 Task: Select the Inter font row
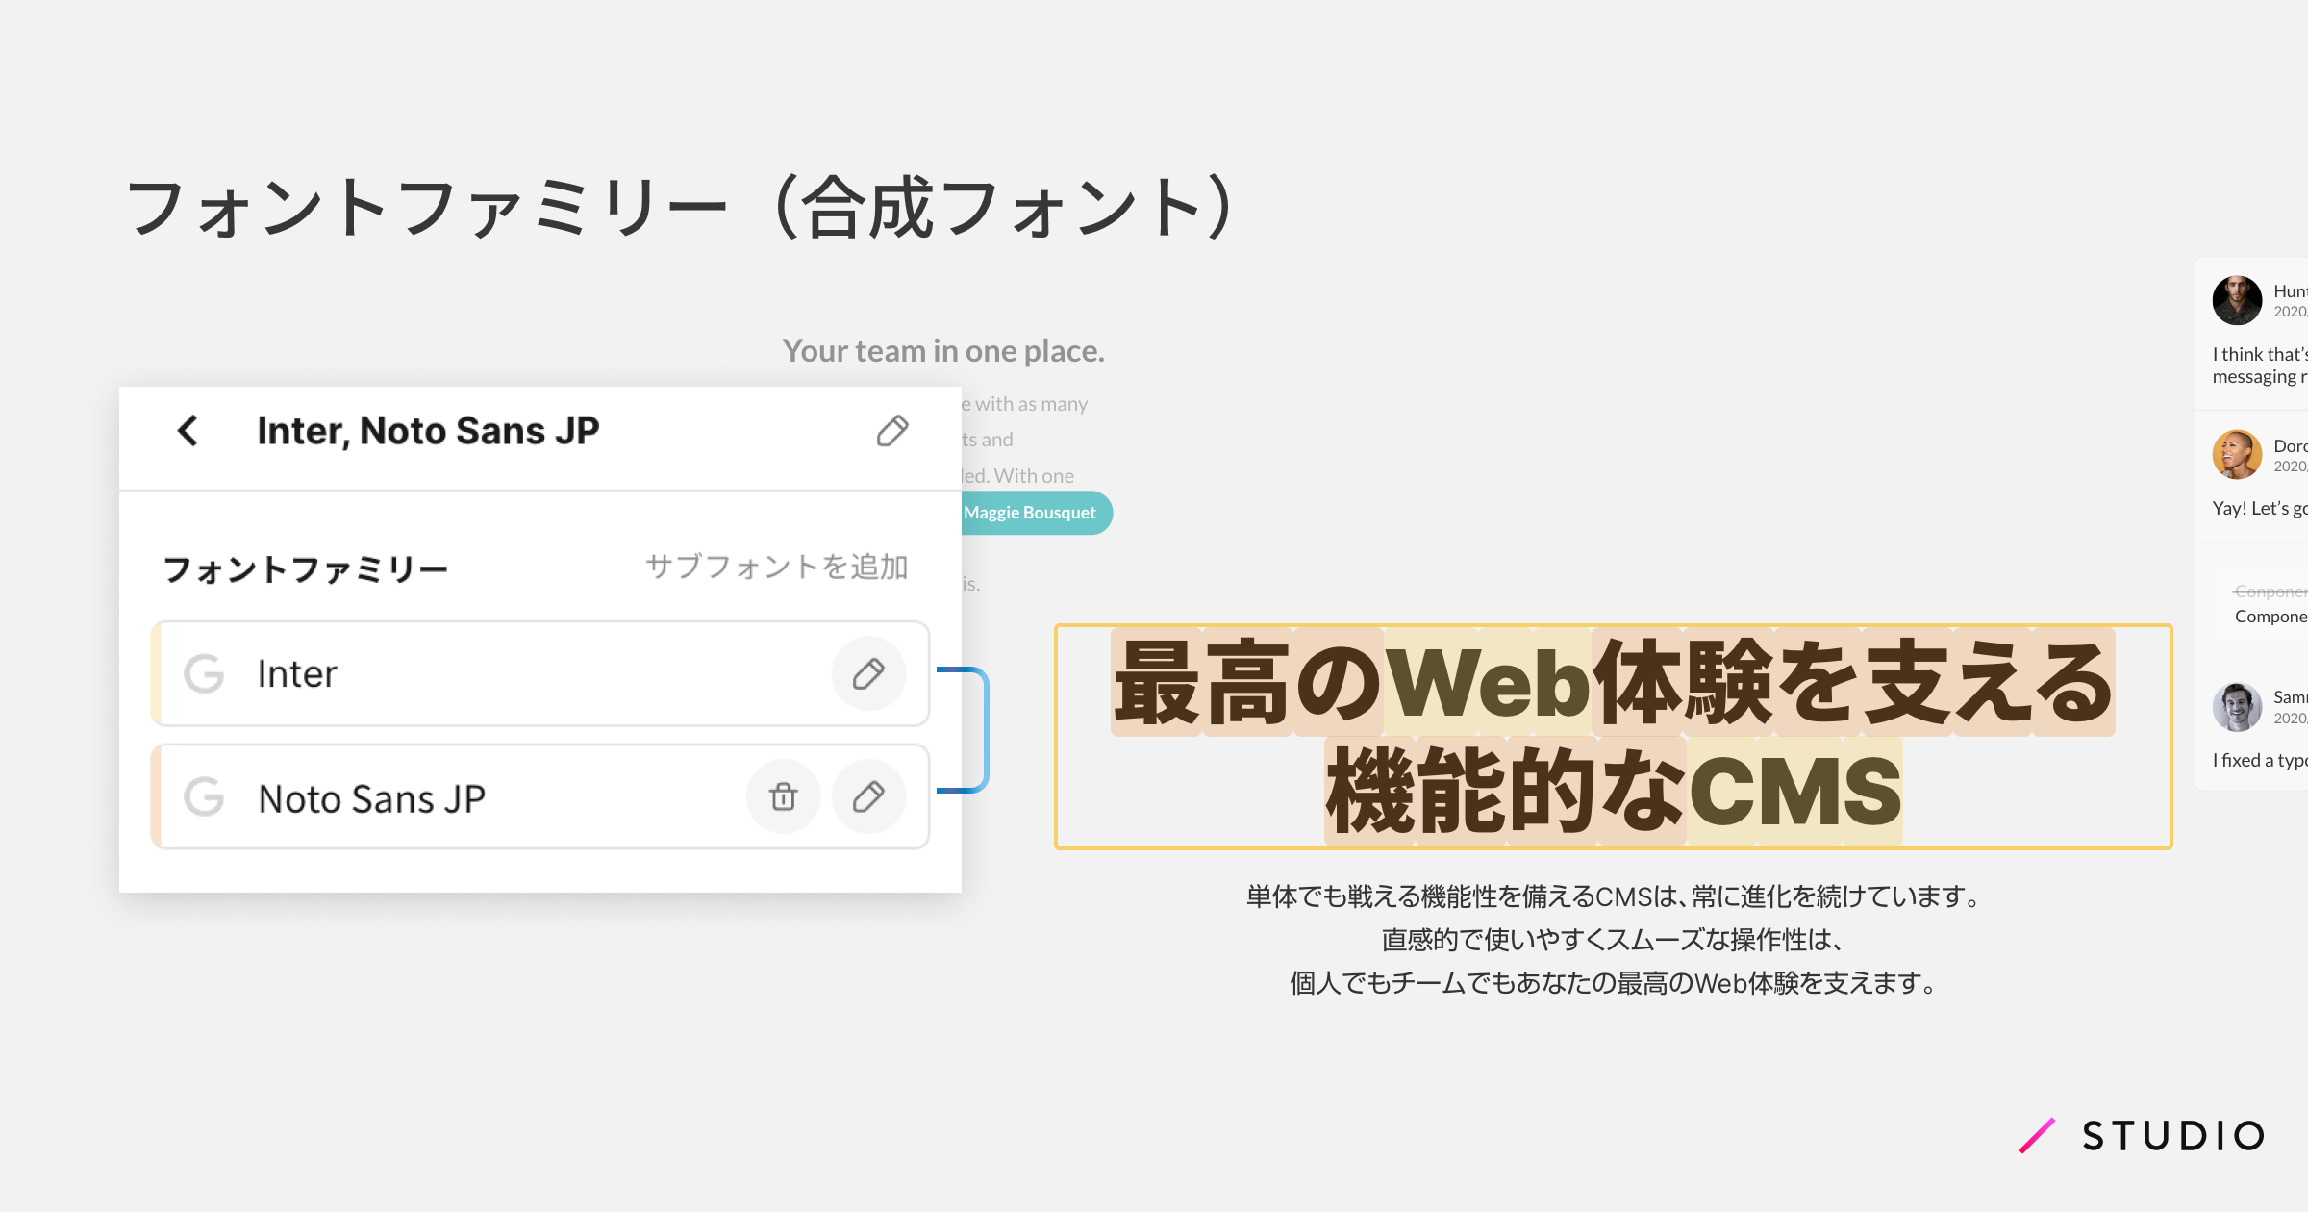pos(540,673)
